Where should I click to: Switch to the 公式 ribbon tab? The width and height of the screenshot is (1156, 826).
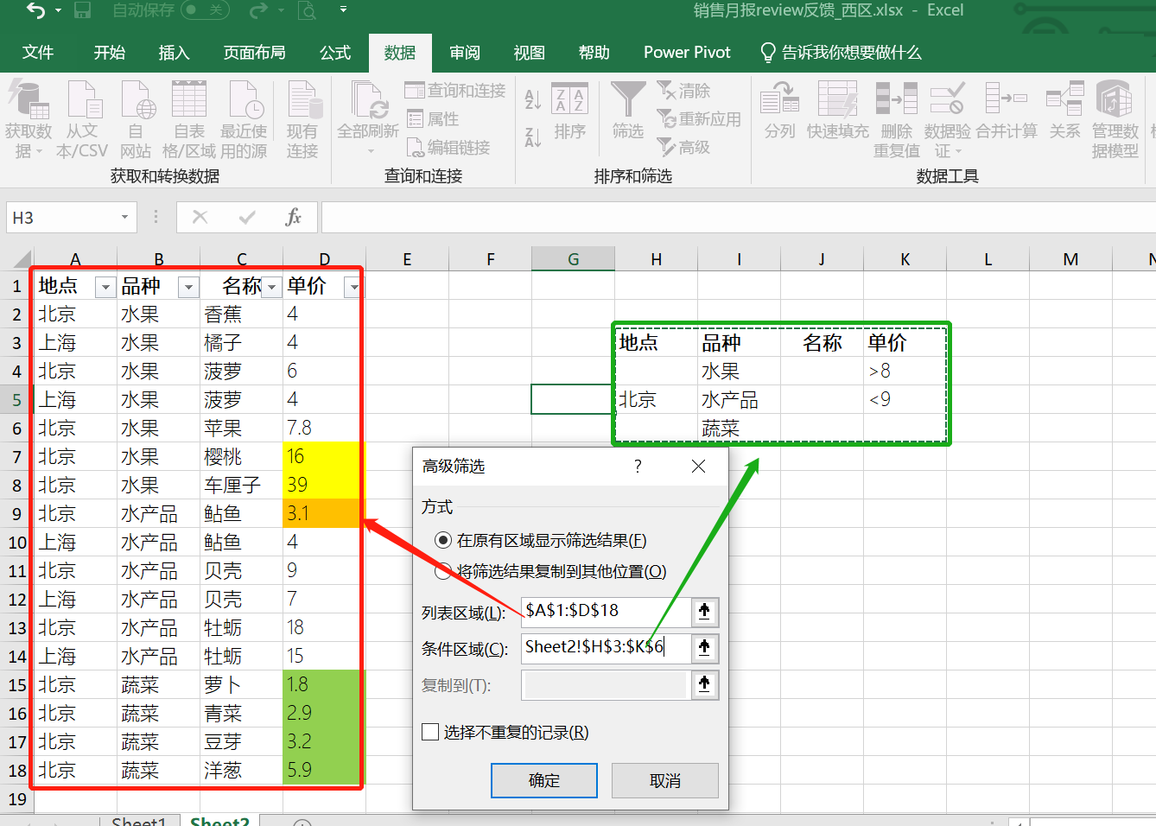[x=335, y=53]
